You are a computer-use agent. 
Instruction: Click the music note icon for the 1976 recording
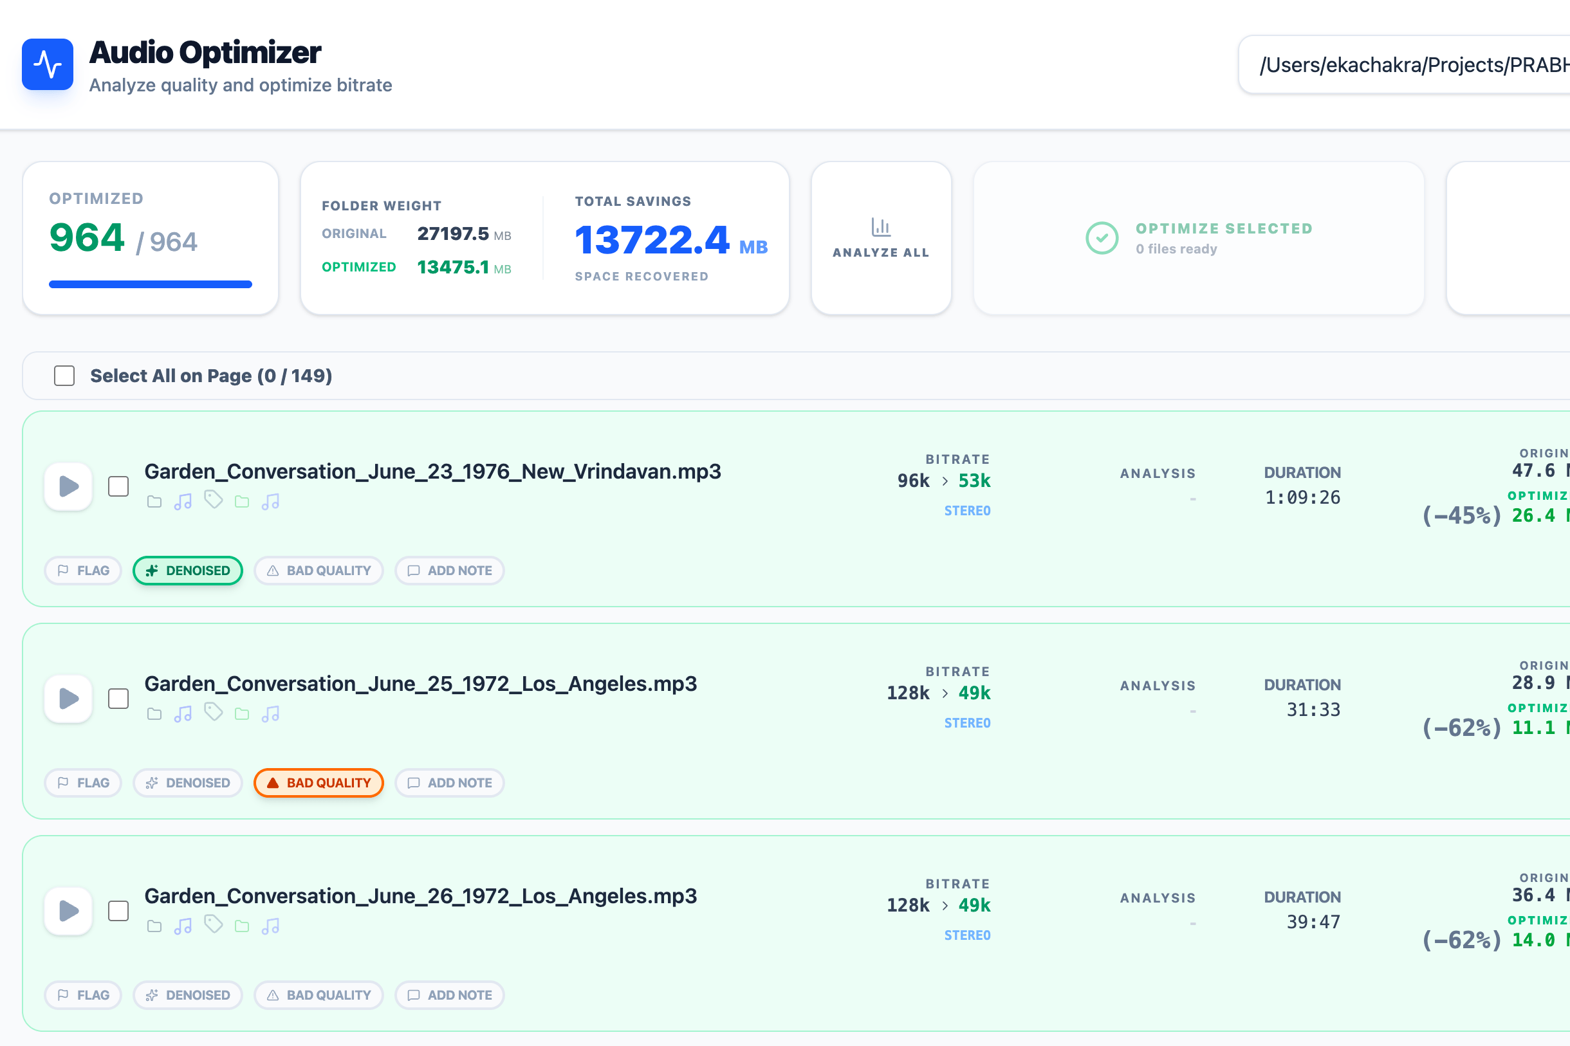183,501
